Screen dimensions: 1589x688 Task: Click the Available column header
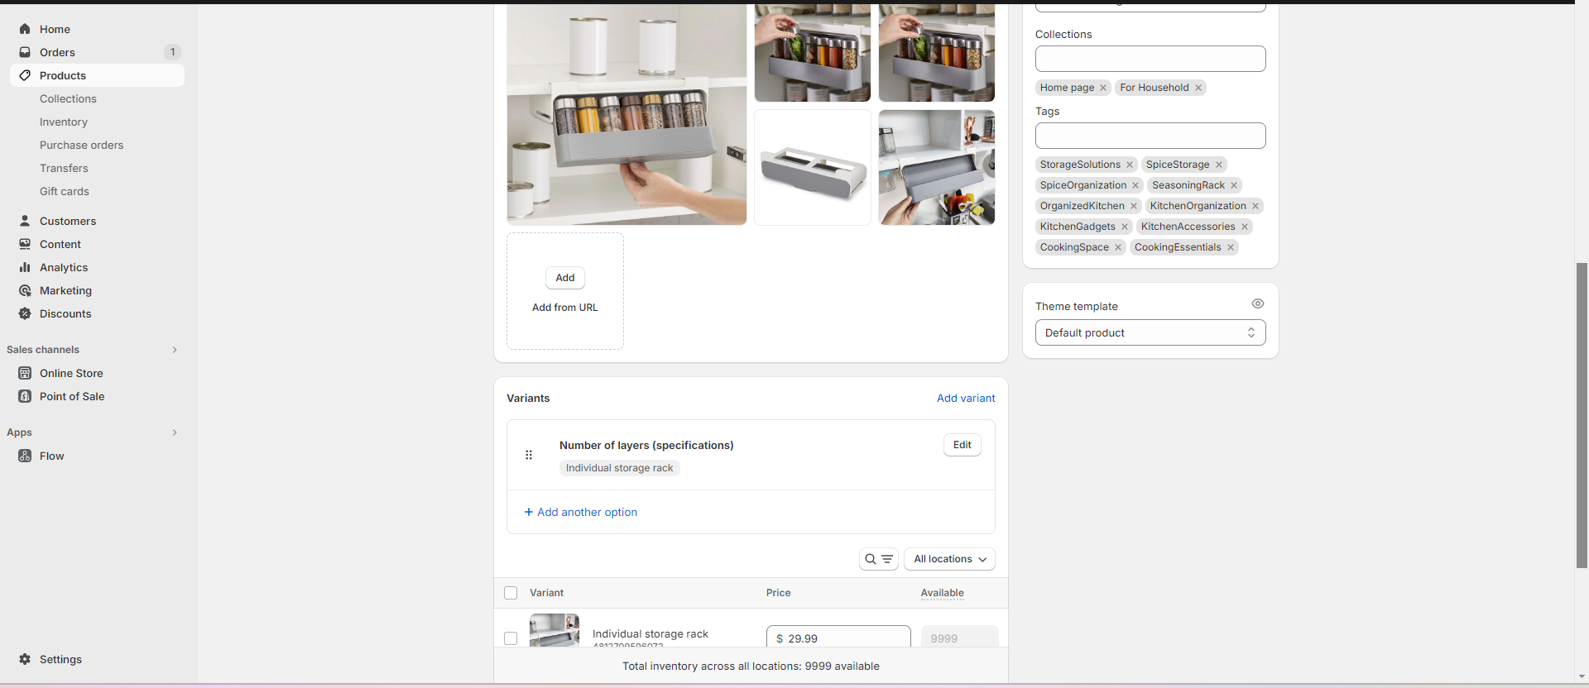pos(943,593)
